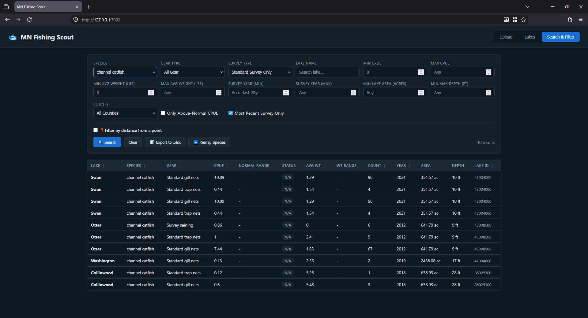This screenshot has height=318, width=588.
Task: Focus the Lake Name search field
Action: click(x=328, y=72)
